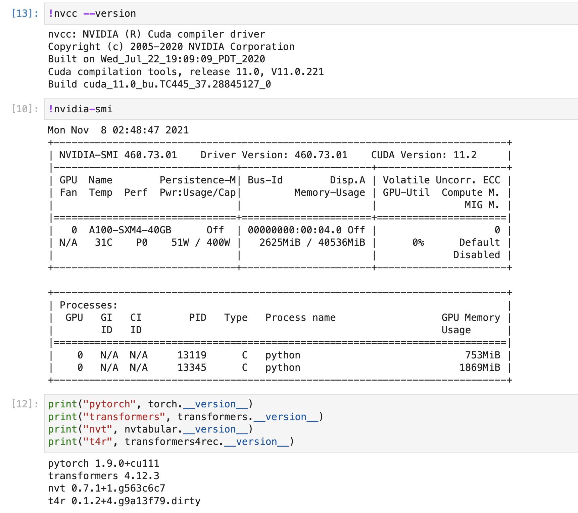Click the t4r 0.1.2 output line
The height and width of the screenshot is (513, 578).
[124, 501]
